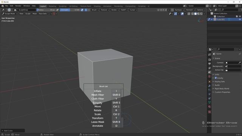Open the Particles properties tab icon
Image resolution: width=242 pixels, height=136 pixels.
pyautogui.click(x=209, y=90)
